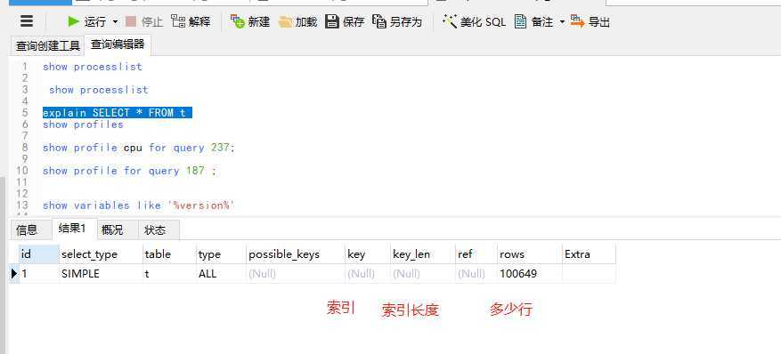
Task: Select the ALL type cell
Action: [221, 273]
